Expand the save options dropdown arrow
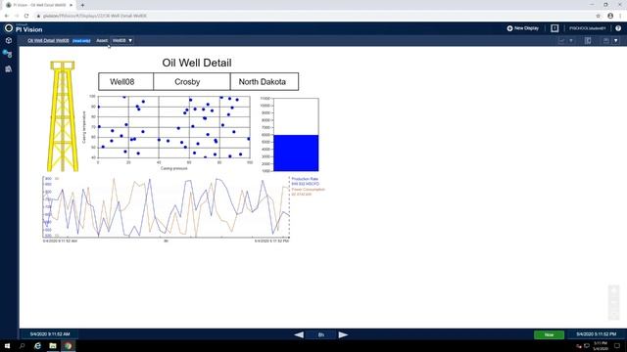The image size is (627, 352). pyautogui.click(x=616, y=41)
